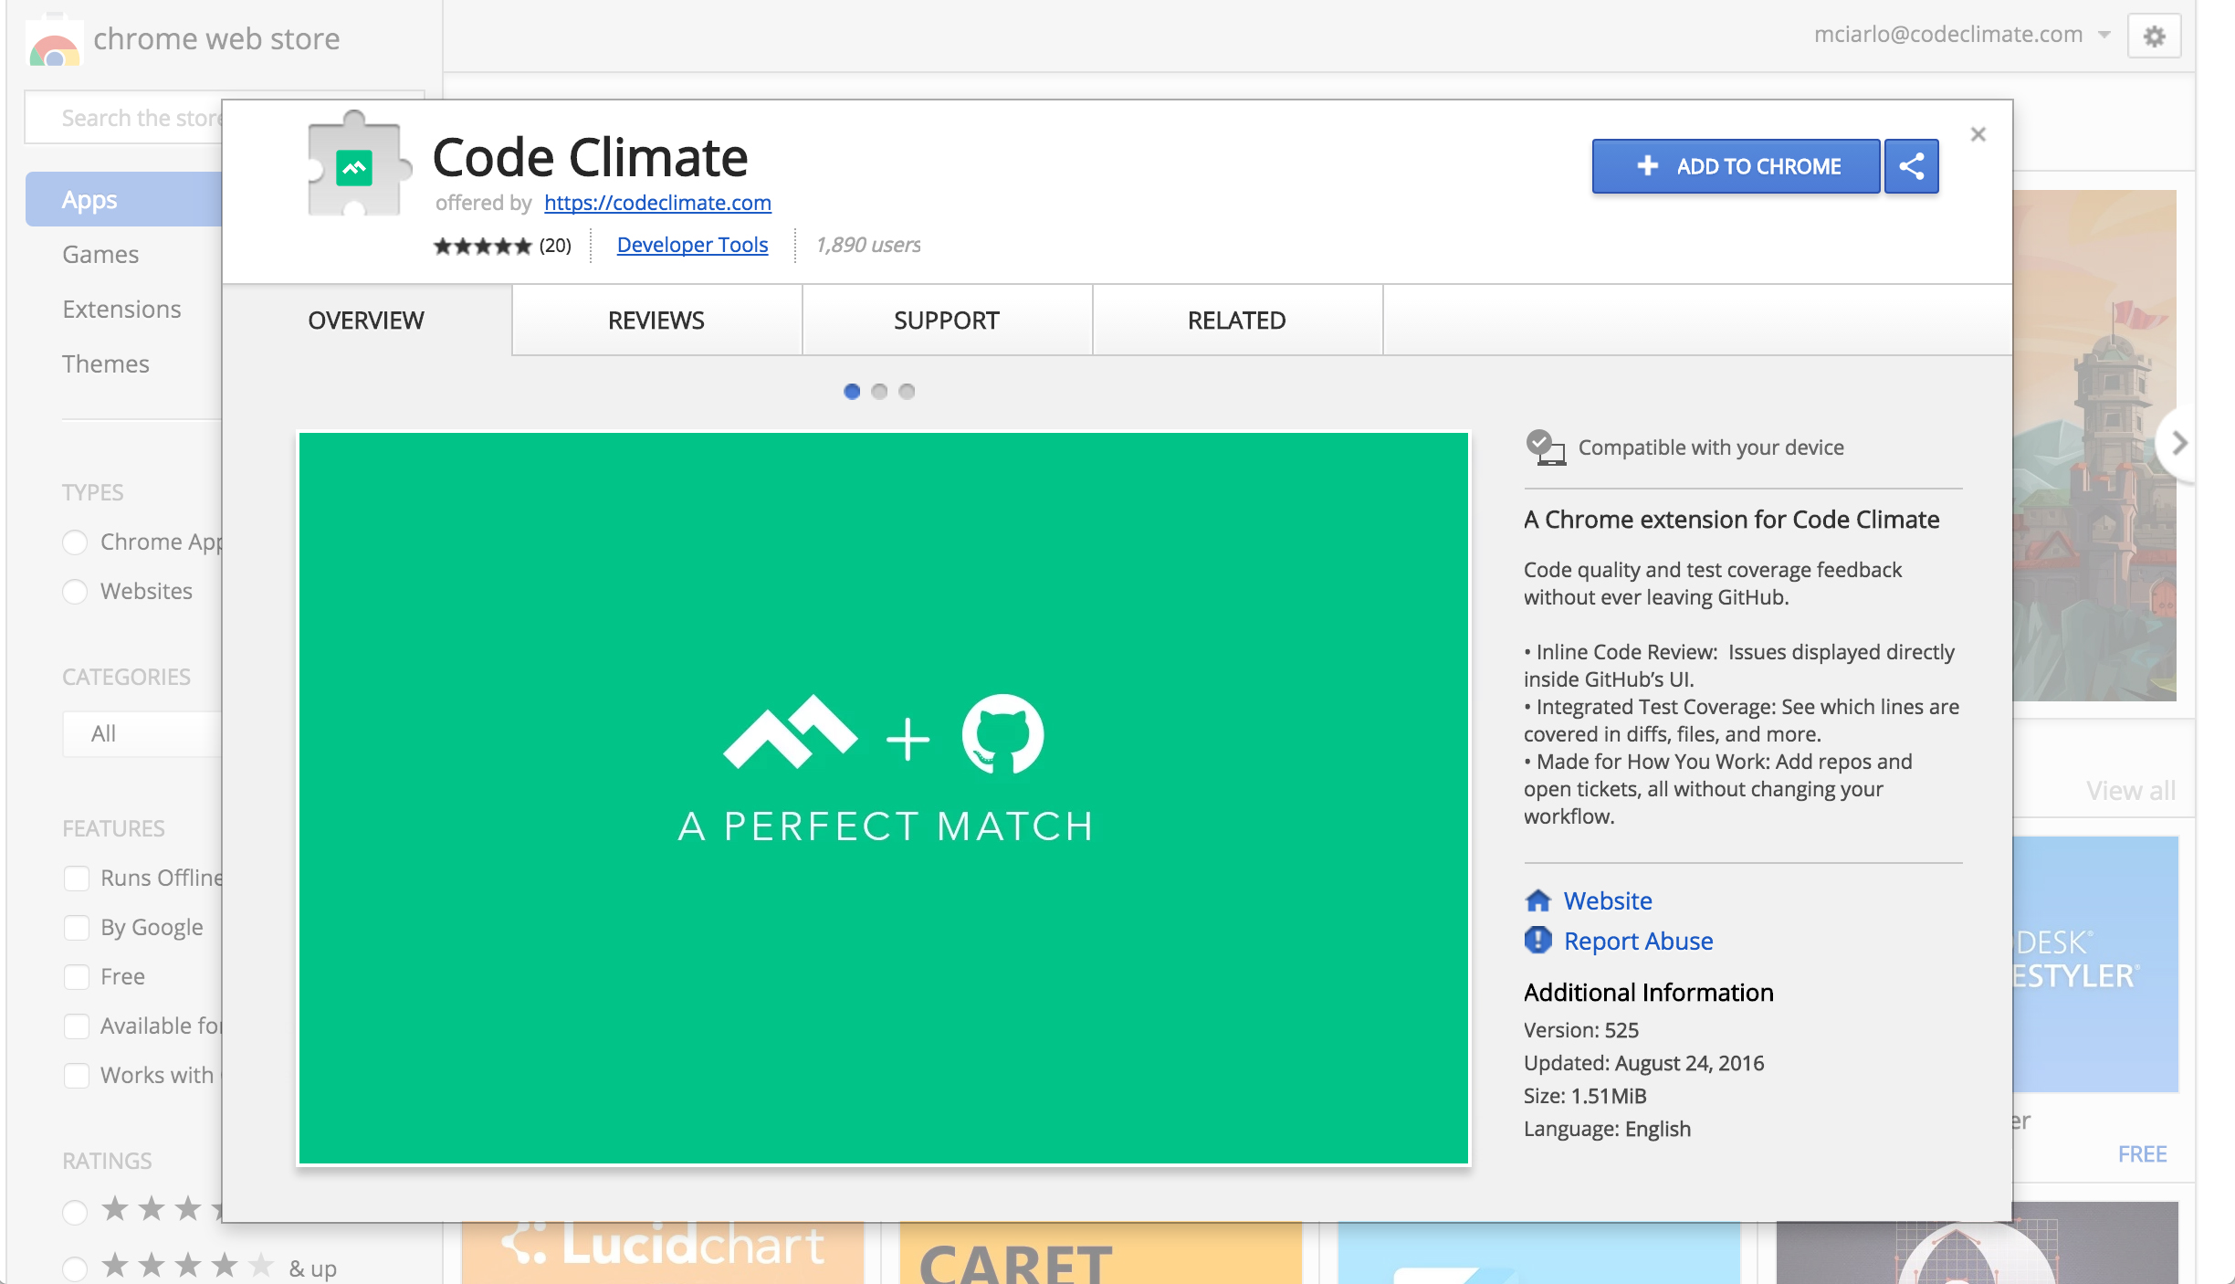The width and height of the screenshot is (2235, 1284).
Task: Select the four stars & up radio
Action: [75, 1268]
